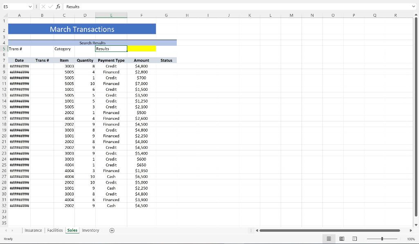The height and width of the screenshot is (244, 419).
Task: Switch to Page Layout view from the status bar
Action: point(341,239)
